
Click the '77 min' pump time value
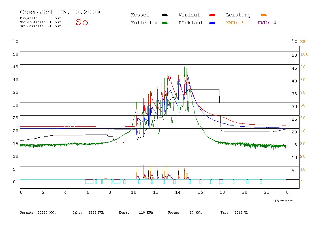(x=55, y=18)
